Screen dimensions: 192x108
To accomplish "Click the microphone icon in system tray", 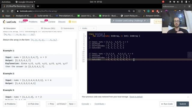I will point(182,2).
